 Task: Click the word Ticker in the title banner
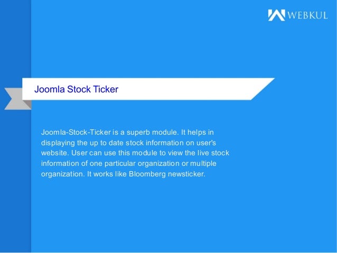point(106,89)
